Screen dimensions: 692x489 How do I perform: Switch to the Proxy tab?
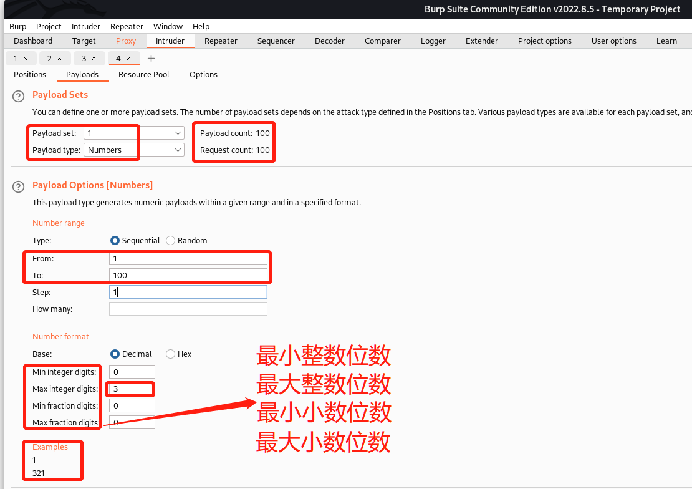pyautogui.click(x=126, y=41)
